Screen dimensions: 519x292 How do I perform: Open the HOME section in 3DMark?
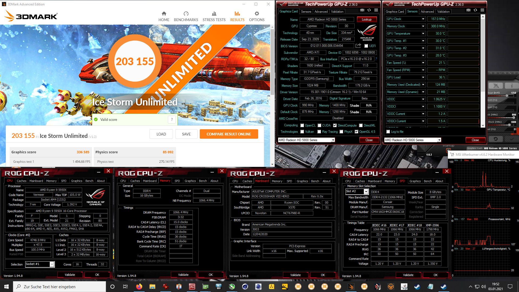164,16
